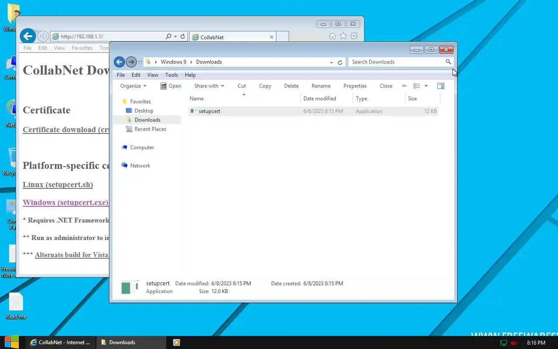Click the large setupcert icon in details pane
This screenshot has width=558, height=349.
(129, 287)
